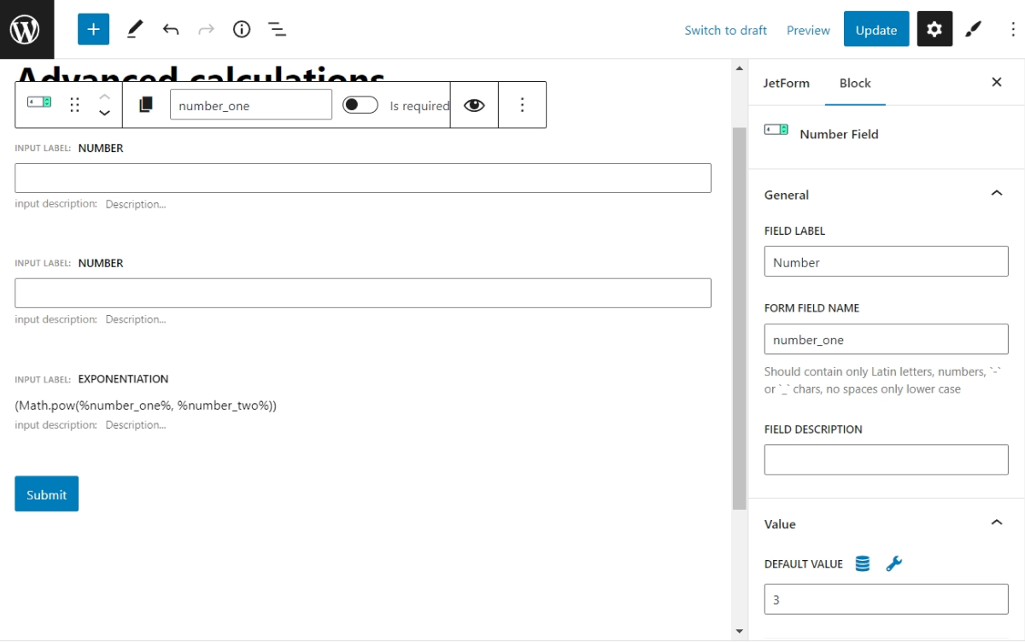The width and height of the screenshot is (1025, 642).
Task: Duplicate the number field block
Action: [x=145, y=104]
